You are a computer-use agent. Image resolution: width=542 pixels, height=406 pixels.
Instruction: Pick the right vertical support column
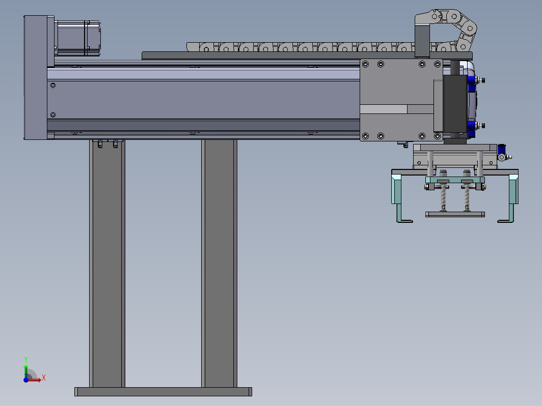coord(219,264)
